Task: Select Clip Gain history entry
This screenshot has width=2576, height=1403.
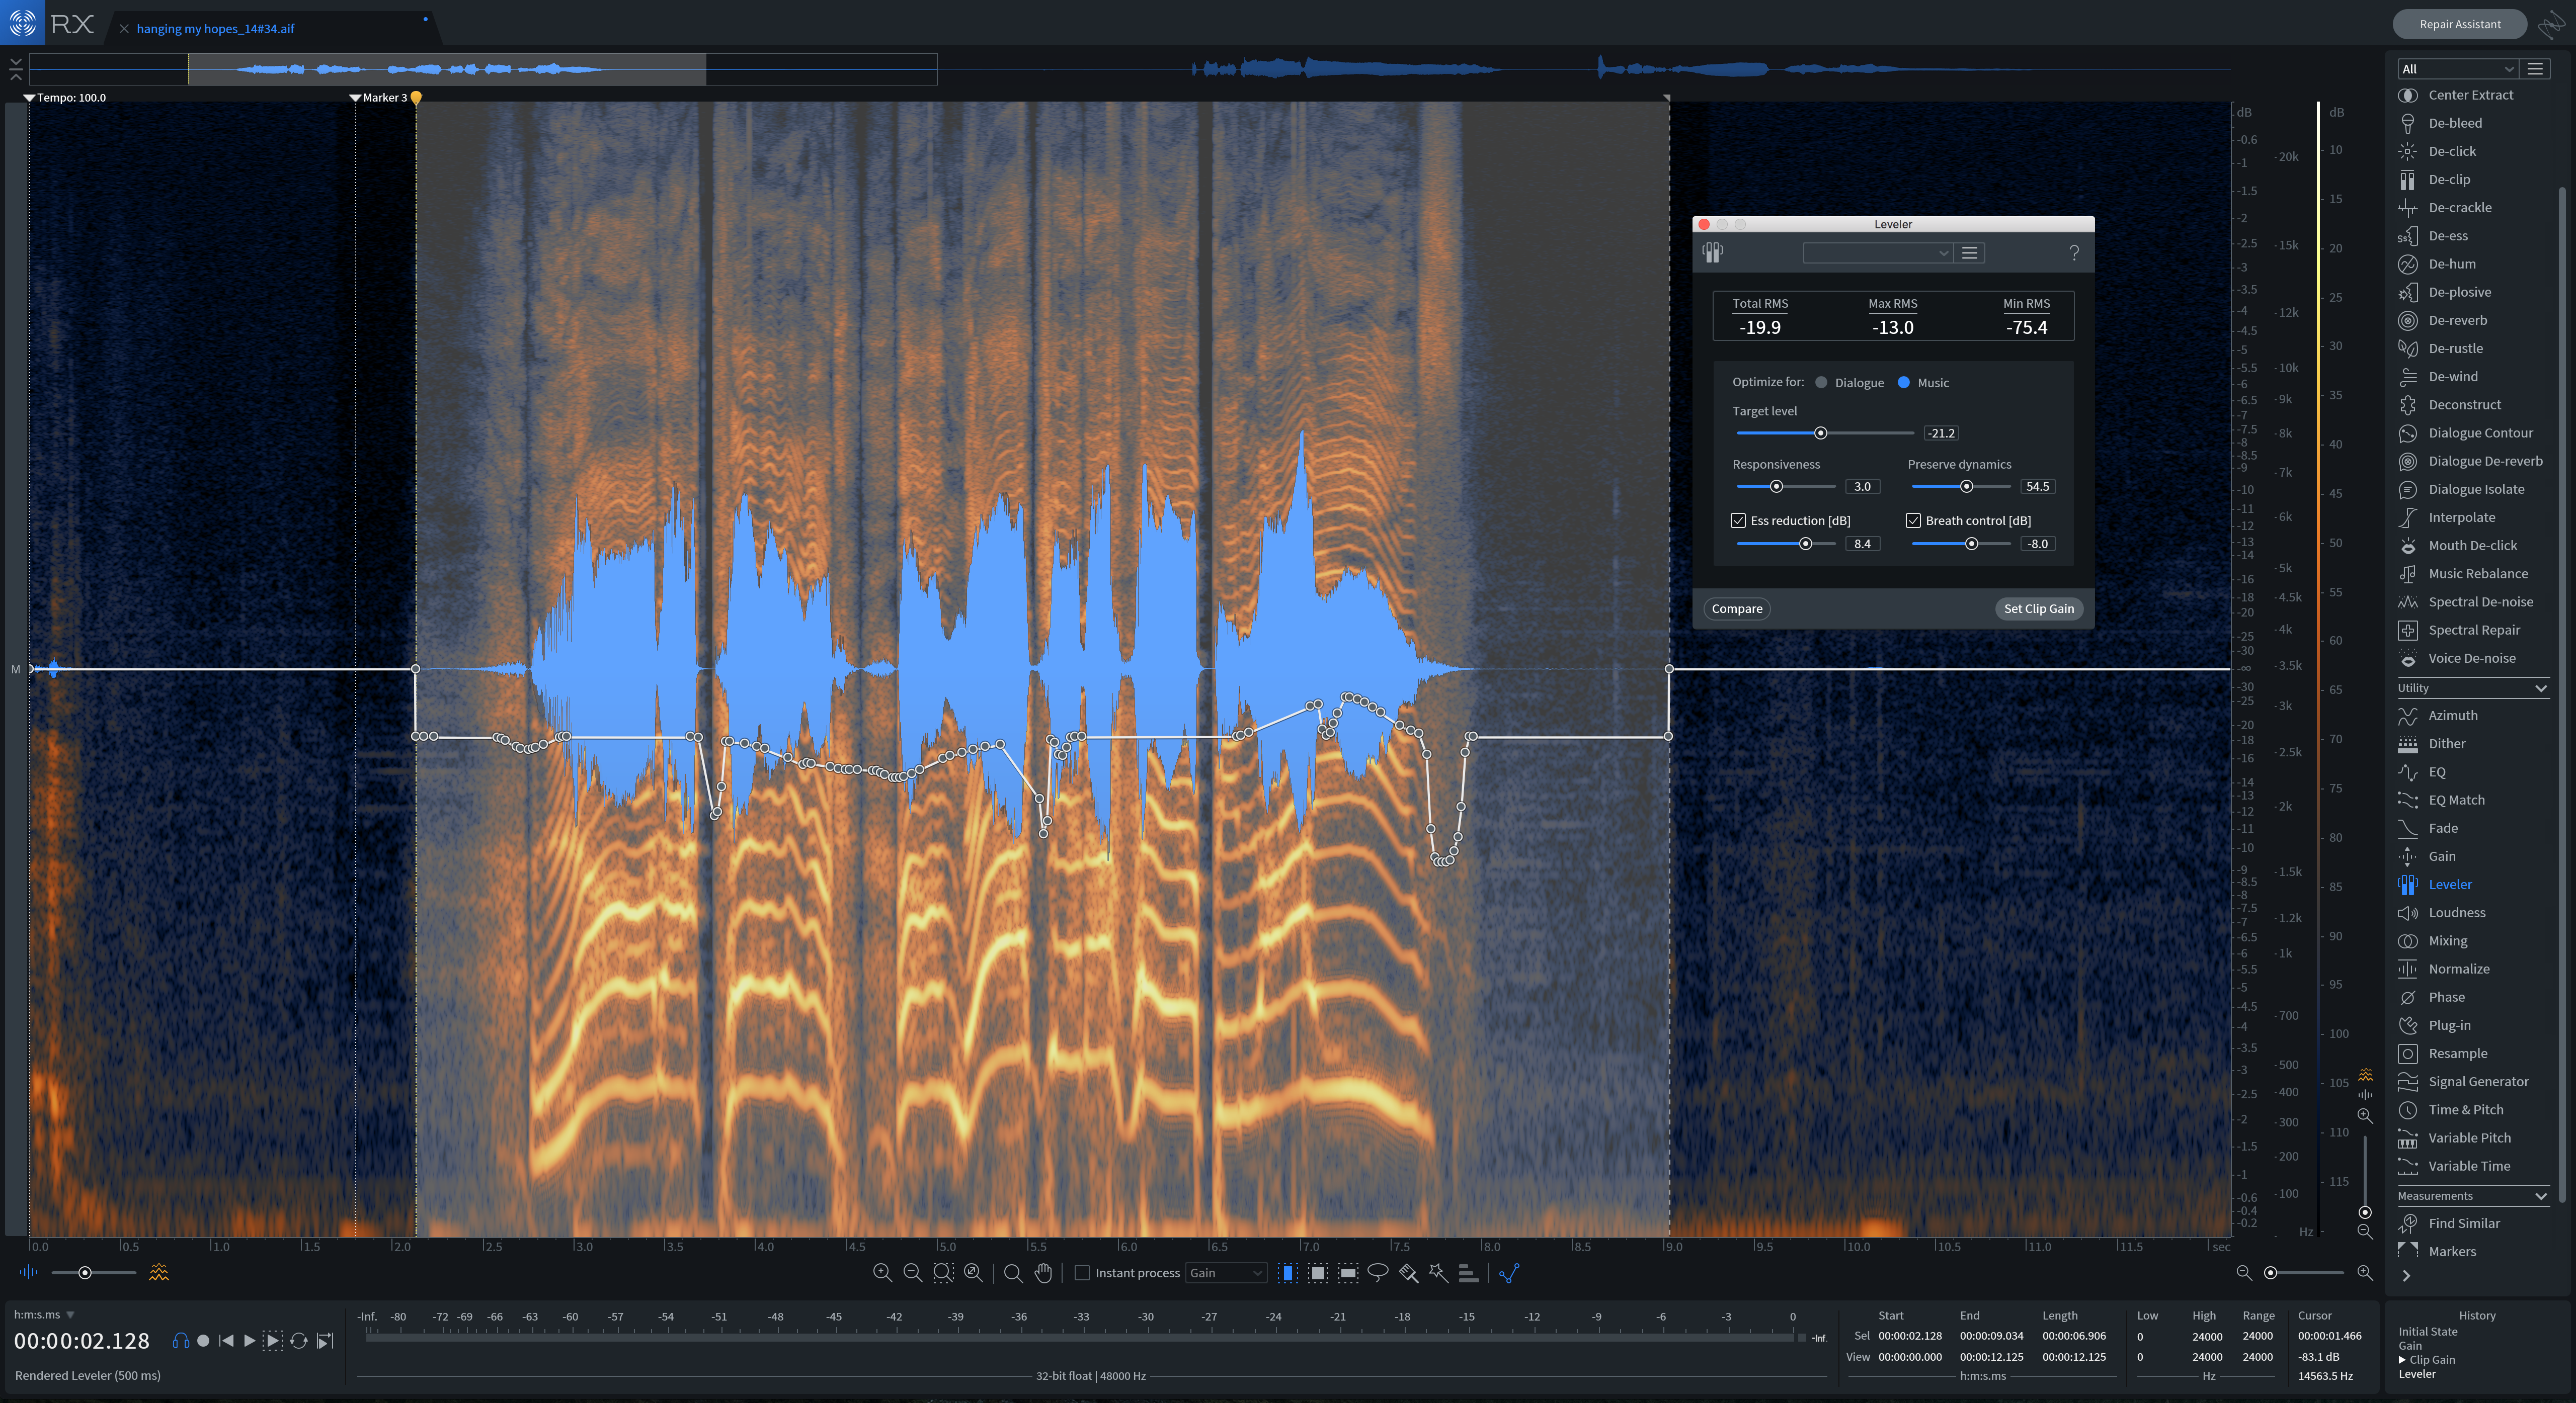Action: pos(2432,1359)
